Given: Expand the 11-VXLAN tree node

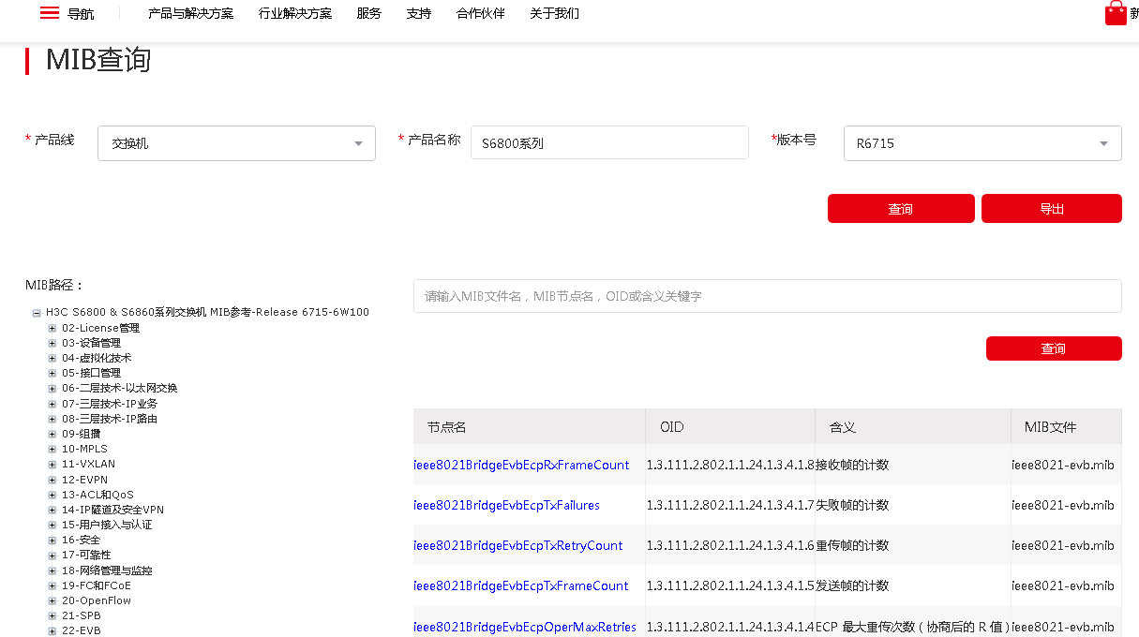Looking at the screenshot, I should (52, 464).
